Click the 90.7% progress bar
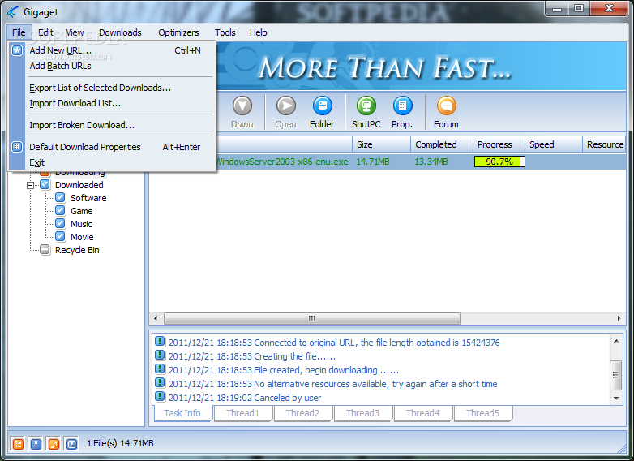634x461 pixels. click(499, 162)
